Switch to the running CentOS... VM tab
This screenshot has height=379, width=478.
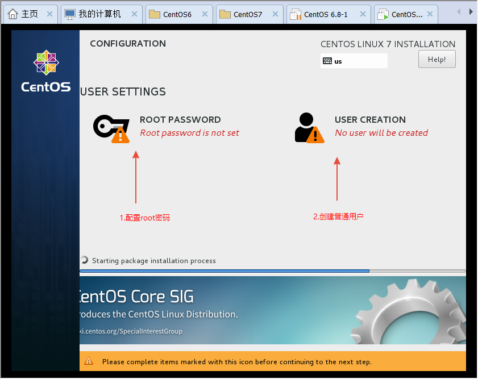(x=406, y=14)
